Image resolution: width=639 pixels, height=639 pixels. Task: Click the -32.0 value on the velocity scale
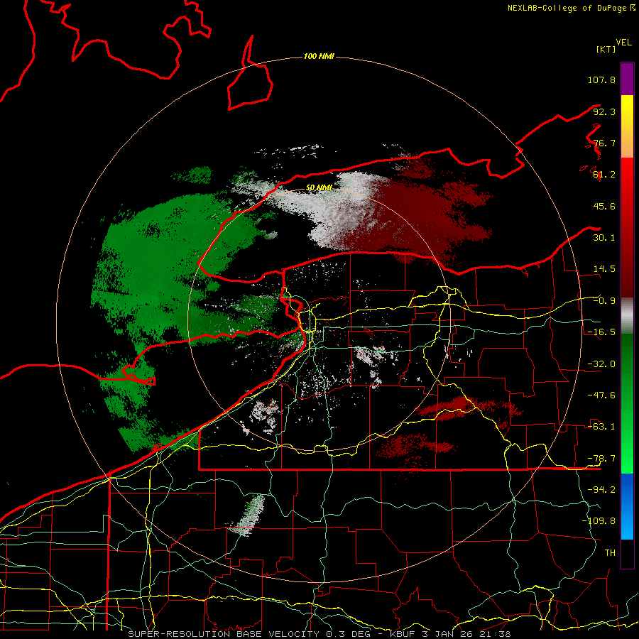[x=601, y=364]
